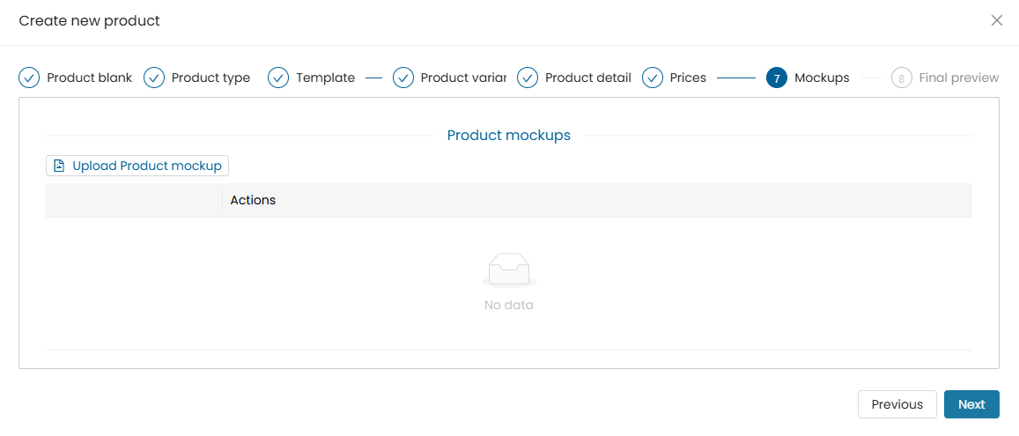The height and width of the screenshot is (436, 1019).
Task: Go back with the Previous button
Action: point(897,404)
